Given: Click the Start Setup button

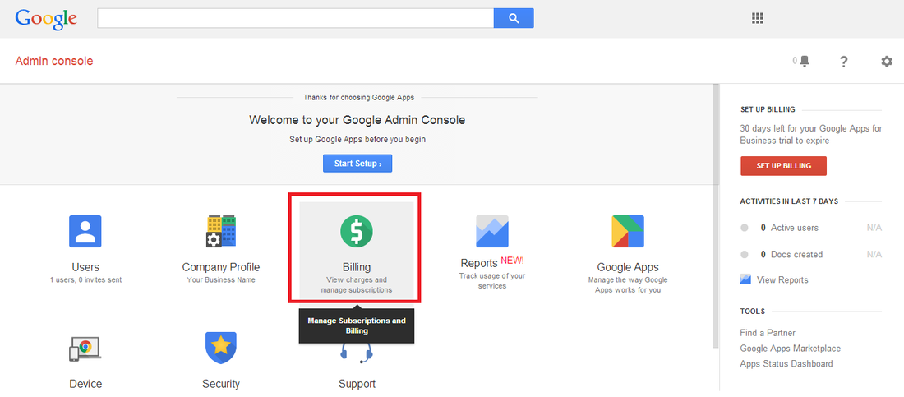Looking at the screenshot, I should (x=357, y=164).
